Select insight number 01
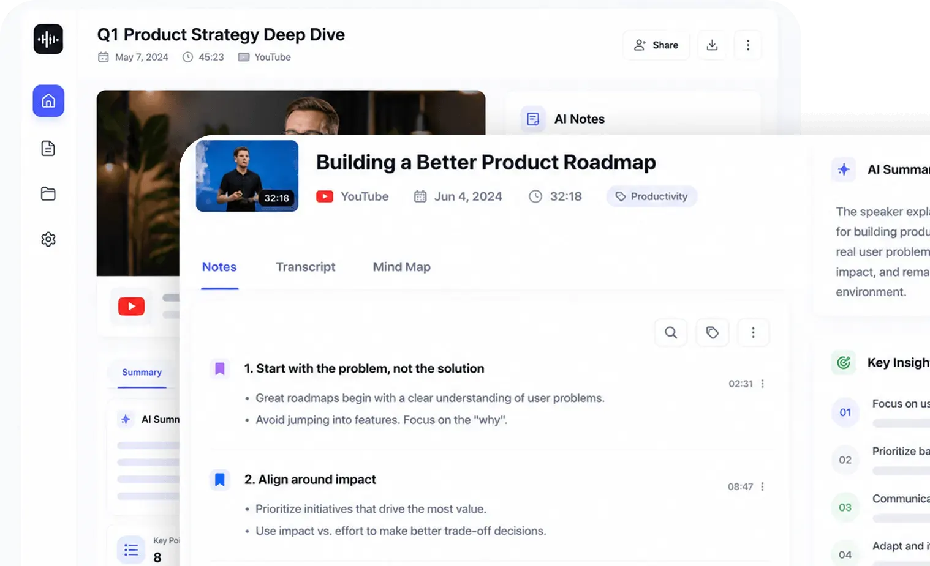The height and width of the screenshot is (566, 930). click(x=845, y=412)
